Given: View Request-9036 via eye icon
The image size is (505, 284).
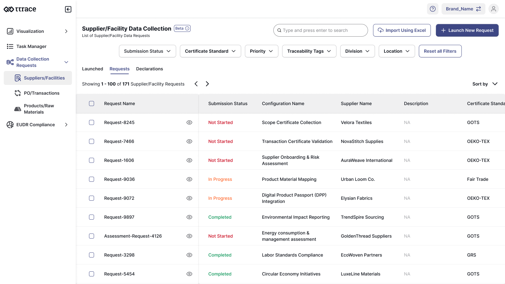Looking at the screenshot, I should click(x=189, y=179).
